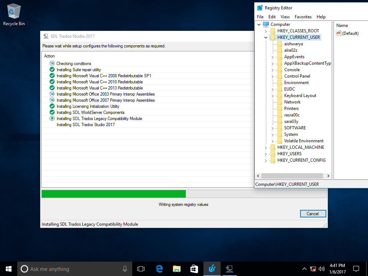Click skipped icon for Office 2003 Interop Assemblies
The width and height of the screenshot is (368, 276).
click(x=52, y=94)
